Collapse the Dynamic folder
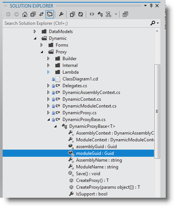 pos(35,38)
